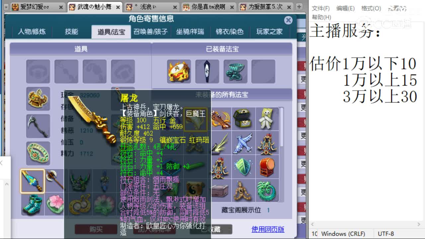Select the dark scythe weapon slot
This screenshot has width=425, height=239.
(38, 126)
